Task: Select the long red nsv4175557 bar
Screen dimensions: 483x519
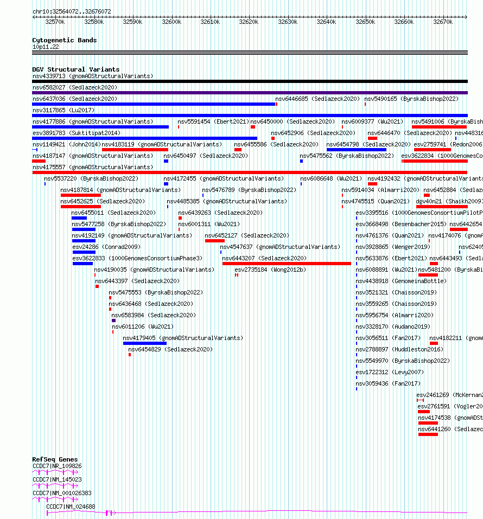Action: [250, 172]
